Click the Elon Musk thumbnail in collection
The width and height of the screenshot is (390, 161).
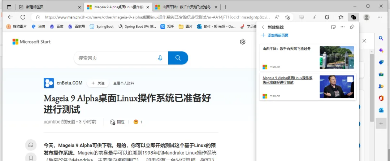pos(337,87)
